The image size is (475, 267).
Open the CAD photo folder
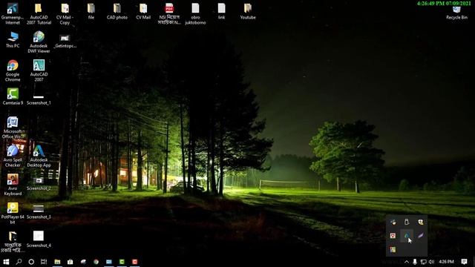tap(117, 11)
